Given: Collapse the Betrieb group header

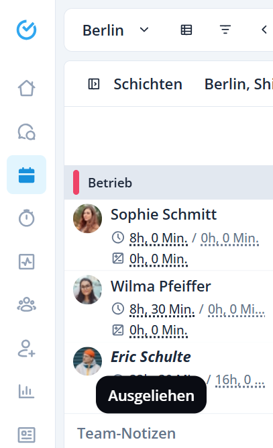Looking at the screenshot, I should [168, 182].
